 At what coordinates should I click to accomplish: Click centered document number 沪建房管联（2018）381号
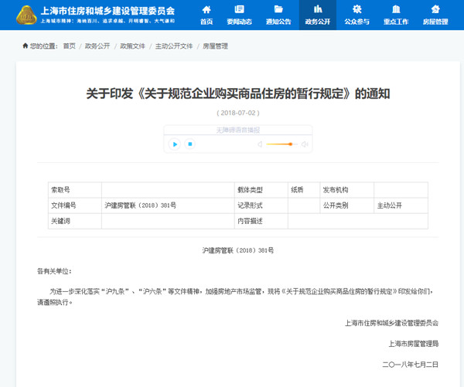pos(238,250)
